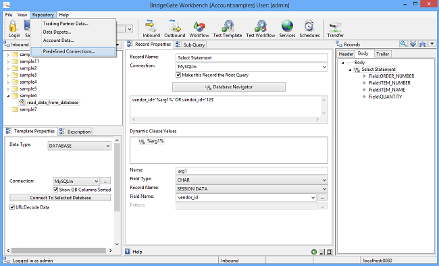Click browse button beside Field Name

click(x=322, y=197)
